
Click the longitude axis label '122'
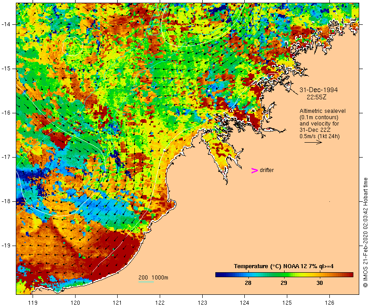pos(160,302)
